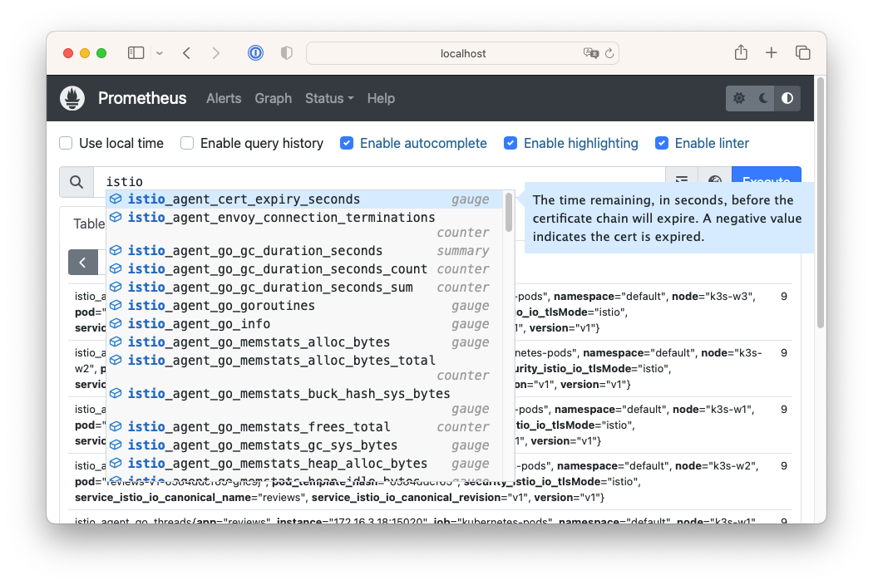This screenshot has height=585, width=873.
Task: Focus the localhost address bar
Action: pyautogui.click(x=462, y=53)
